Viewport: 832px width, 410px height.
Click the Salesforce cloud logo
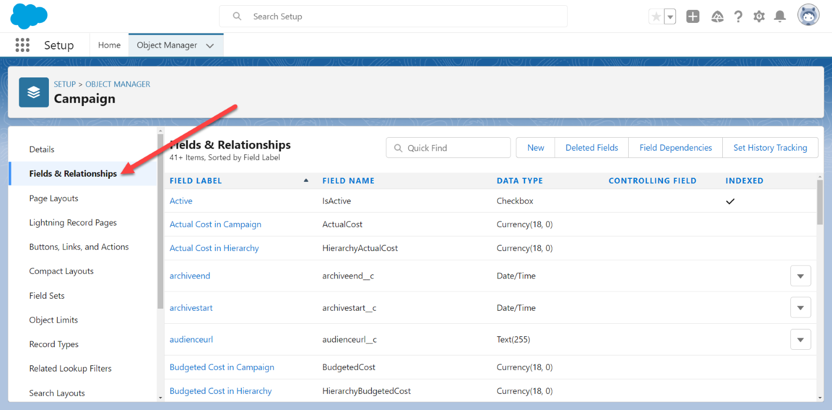[29, 16]
